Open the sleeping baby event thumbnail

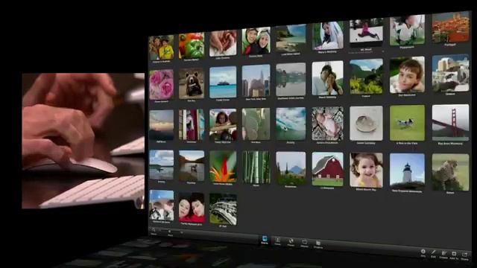click(x=328, y=124)
